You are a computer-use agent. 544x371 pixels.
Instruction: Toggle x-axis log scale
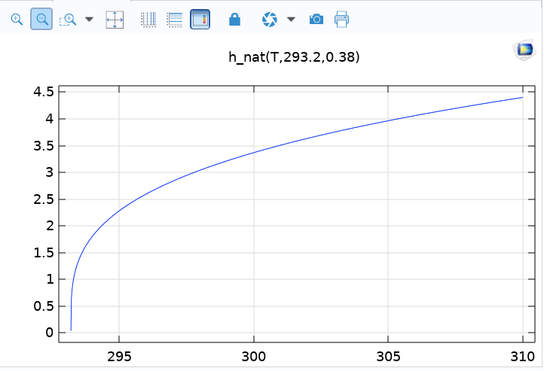click(x=149, y=20)
